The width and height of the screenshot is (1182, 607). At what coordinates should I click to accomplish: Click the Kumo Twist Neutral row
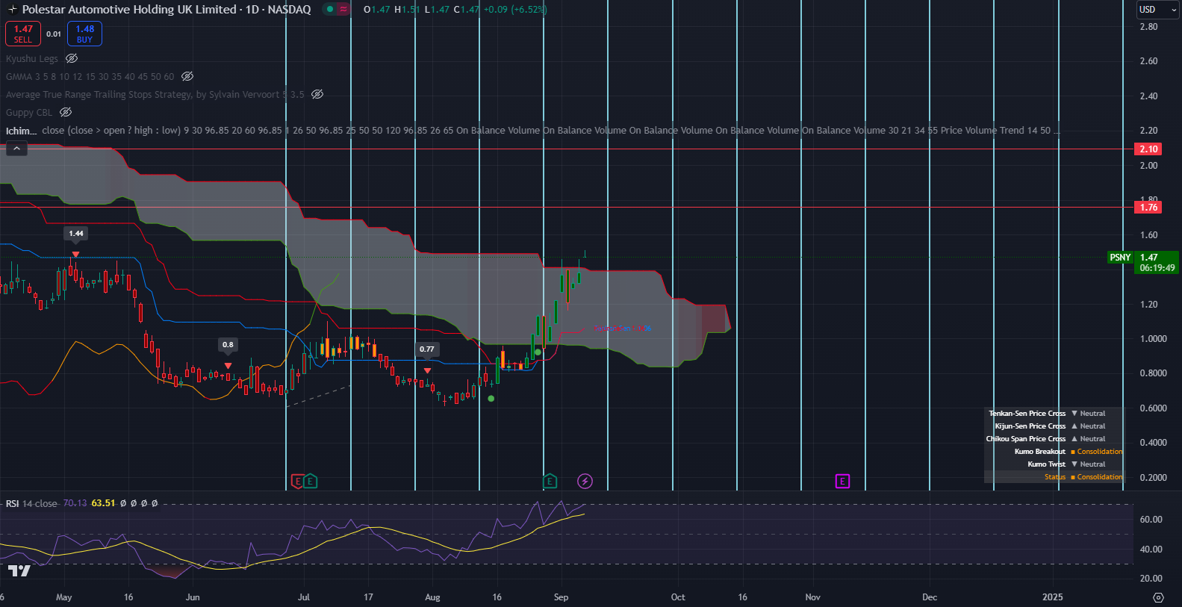click(1054, 464)
